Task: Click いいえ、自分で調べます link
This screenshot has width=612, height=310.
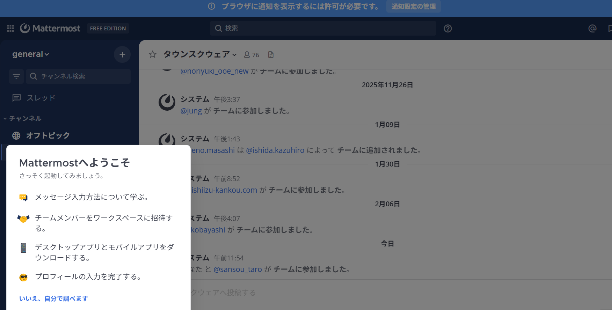Action: coord(53,298)
